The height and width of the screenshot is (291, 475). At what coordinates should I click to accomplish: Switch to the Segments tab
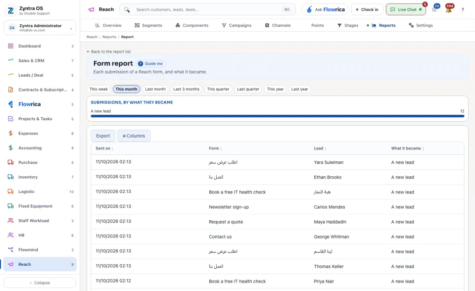coord(148,25)
